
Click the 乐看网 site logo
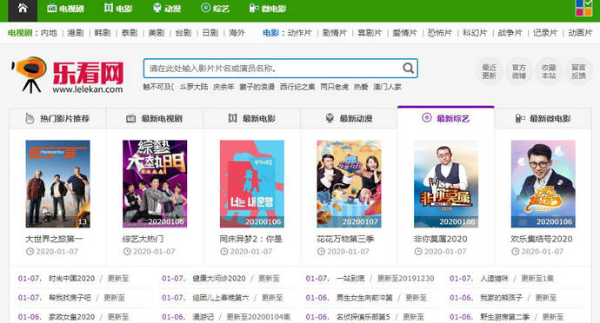point(67,76)
